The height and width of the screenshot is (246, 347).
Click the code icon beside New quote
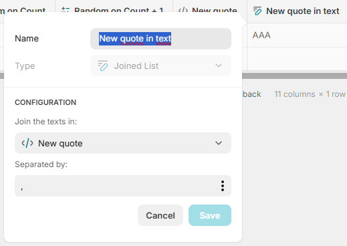click(x=27, y=143)
